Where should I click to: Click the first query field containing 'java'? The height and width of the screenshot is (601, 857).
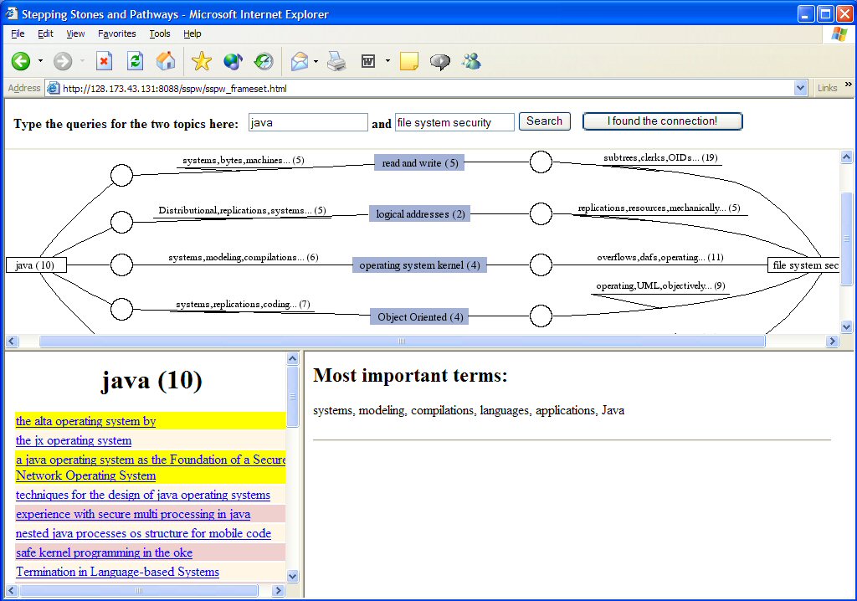pyautogui.click(x=308, y=122)
